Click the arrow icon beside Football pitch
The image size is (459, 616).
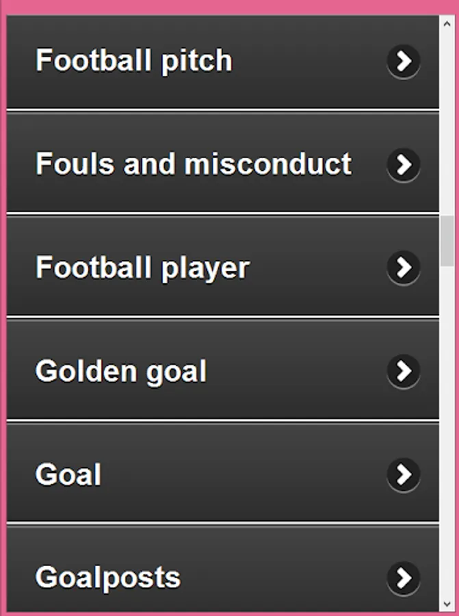click(x=404, y=62)
